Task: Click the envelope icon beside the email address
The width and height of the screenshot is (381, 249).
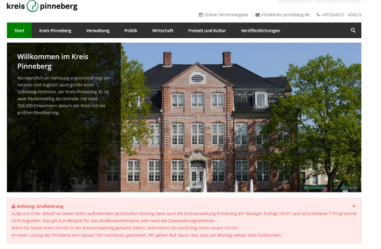Action: pos(257,15)
